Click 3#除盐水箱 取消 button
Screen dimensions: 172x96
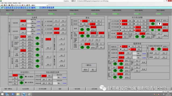(x=49, y=83)
